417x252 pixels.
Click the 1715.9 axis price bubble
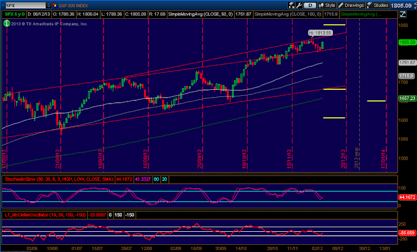tap(406, 76)
